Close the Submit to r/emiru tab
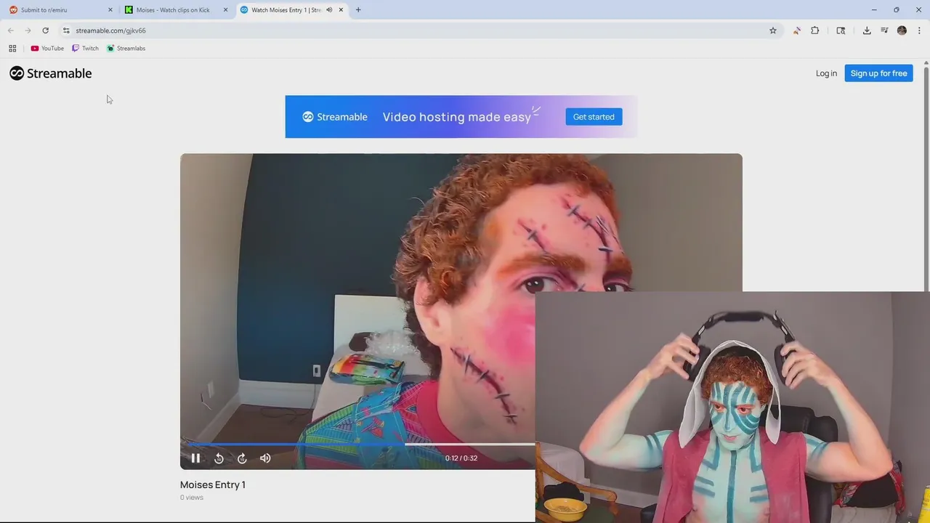The height and width of the screenshot is (523, 930). (110, 10)
